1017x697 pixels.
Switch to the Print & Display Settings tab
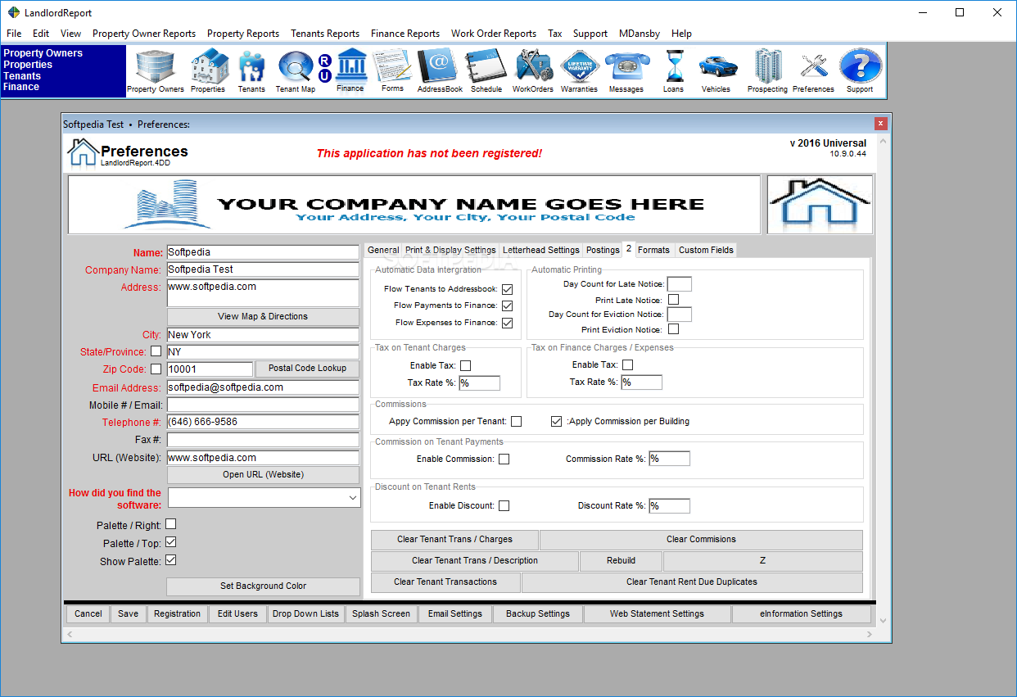pyautogui.click(x=450, y=250)
